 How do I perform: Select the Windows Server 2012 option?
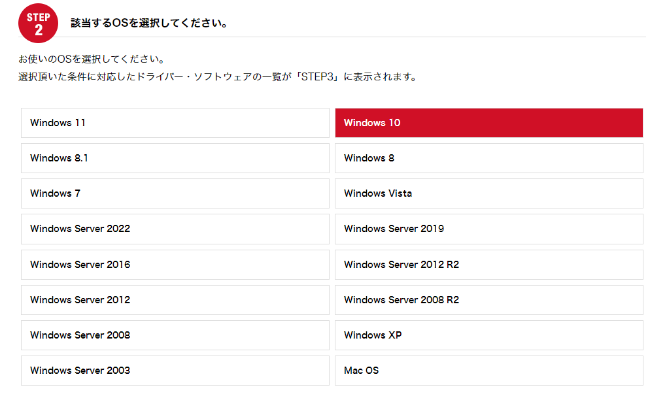point(175,300)
